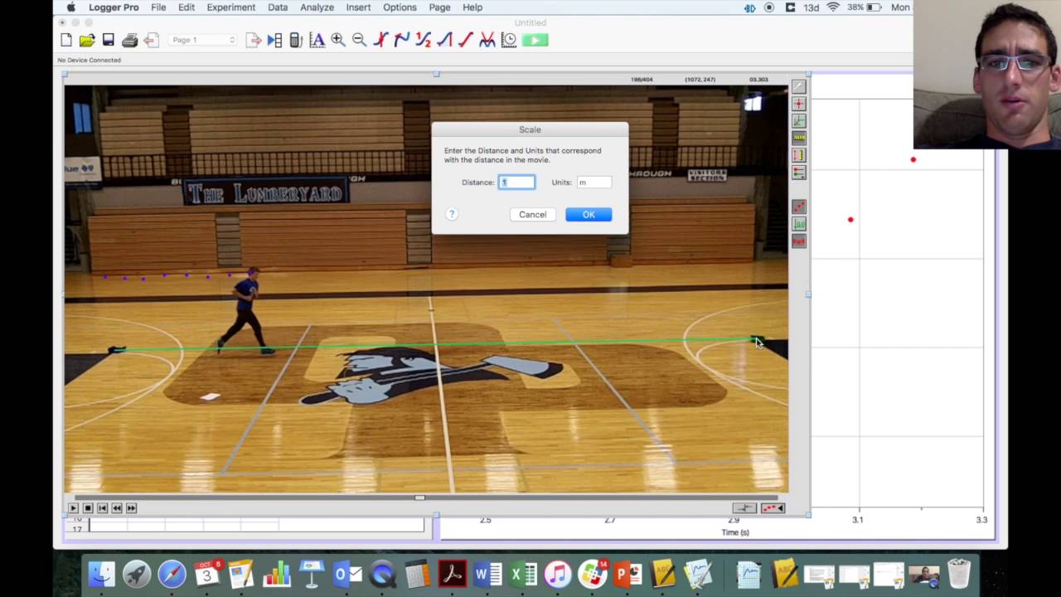The image size is (1061, 597).
Task: Open the Page menu
Action: tap(439, 7)
